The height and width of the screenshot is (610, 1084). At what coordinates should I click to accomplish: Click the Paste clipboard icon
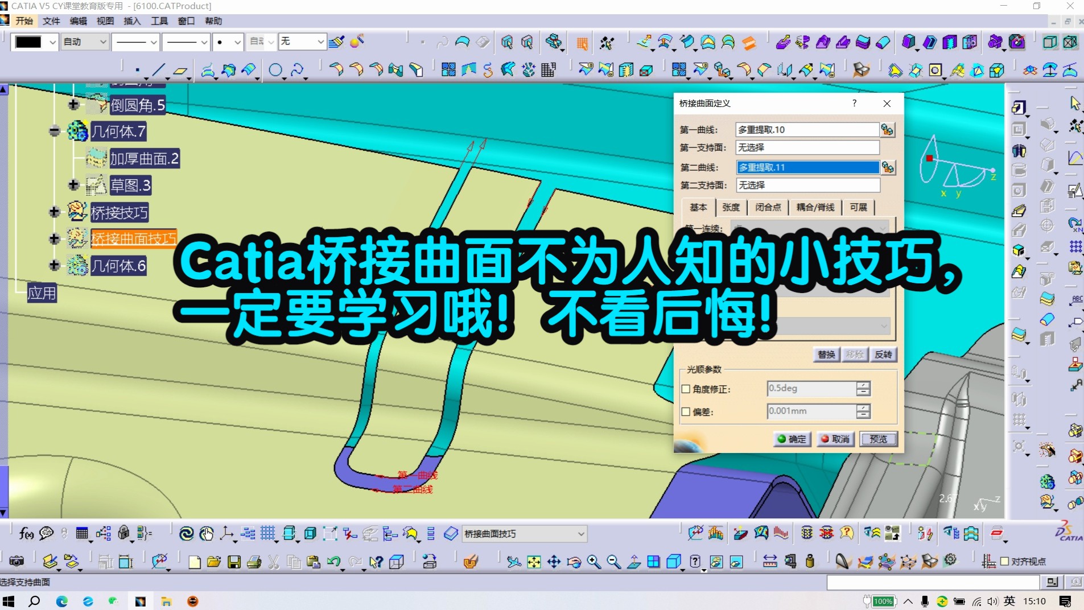point(314,562)
